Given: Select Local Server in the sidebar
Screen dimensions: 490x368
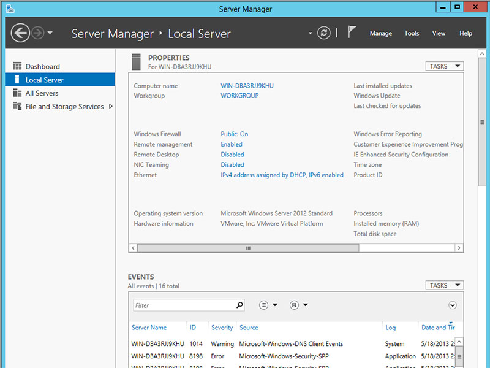Looking at the screenshot, I should [60, 80].
